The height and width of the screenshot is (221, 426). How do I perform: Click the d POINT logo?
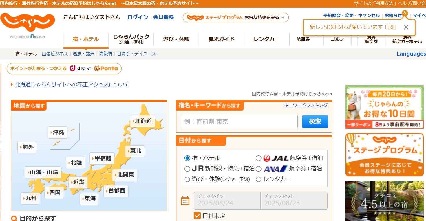81,69
